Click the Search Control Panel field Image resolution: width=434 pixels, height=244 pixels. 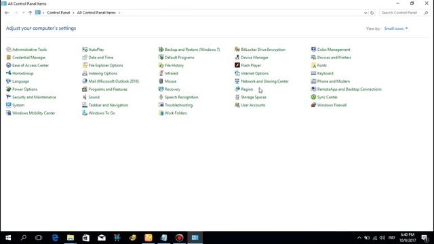[405, 13]
